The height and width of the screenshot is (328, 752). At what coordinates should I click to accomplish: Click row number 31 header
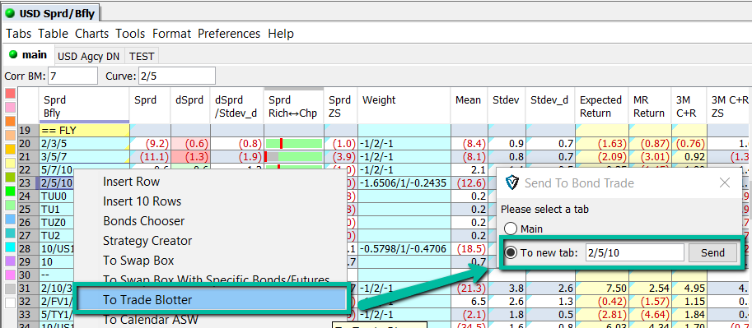coord(28,289)
